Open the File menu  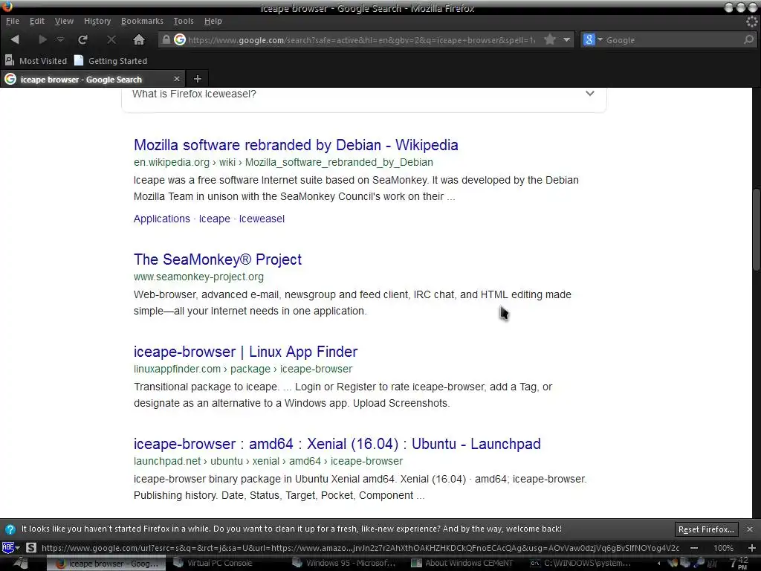(12, 21)
